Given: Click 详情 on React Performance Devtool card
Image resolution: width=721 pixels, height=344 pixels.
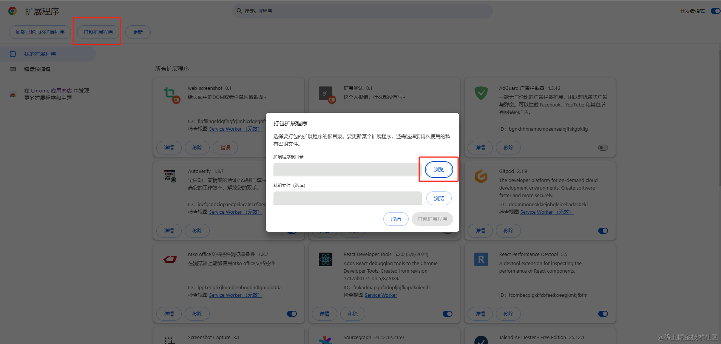Looking at the screenshot, I should click(x=480, y=314).
